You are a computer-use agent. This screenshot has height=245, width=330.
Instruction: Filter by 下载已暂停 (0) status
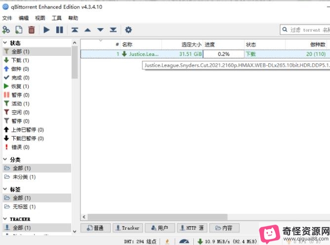click(37, 138)
